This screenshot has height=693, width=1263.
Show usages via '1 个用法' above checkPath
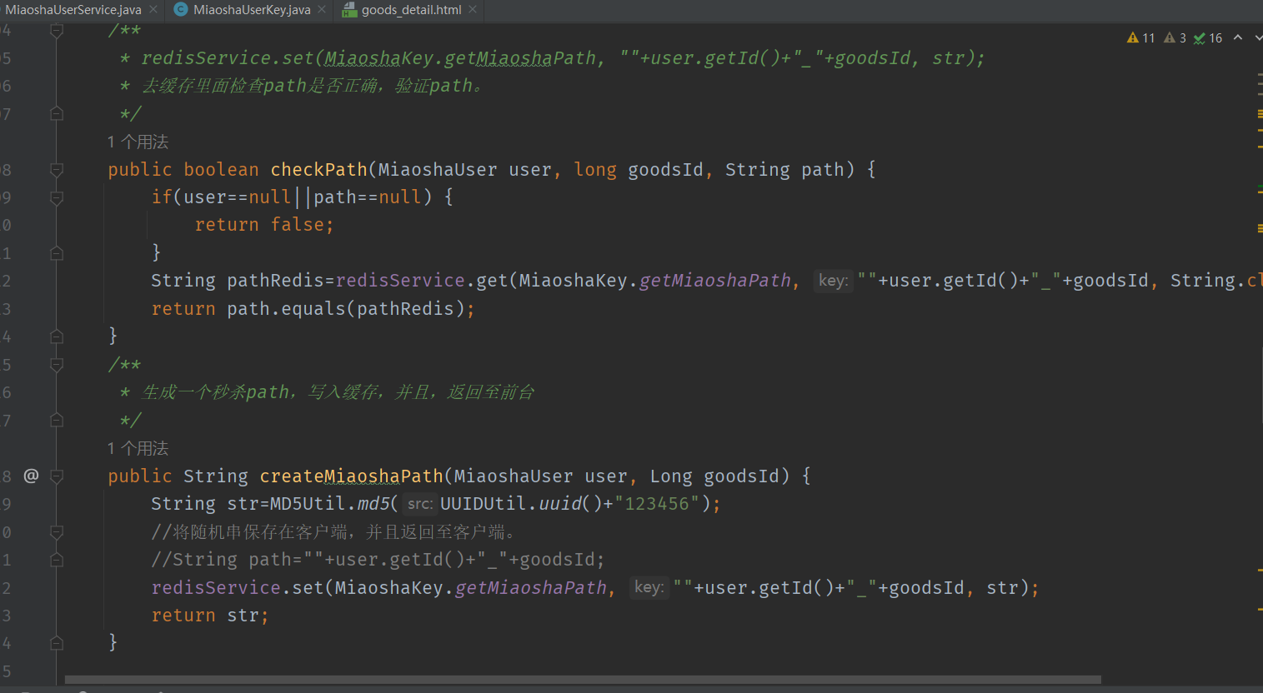pos(138,142)
